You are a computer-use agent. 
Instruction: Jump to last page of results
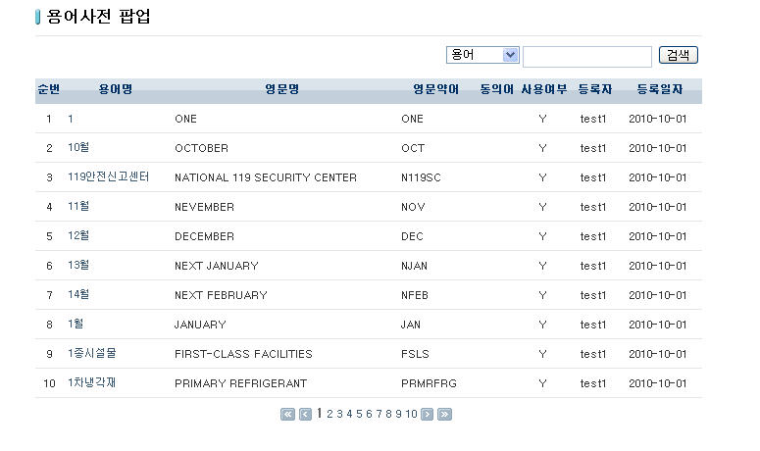444,415
